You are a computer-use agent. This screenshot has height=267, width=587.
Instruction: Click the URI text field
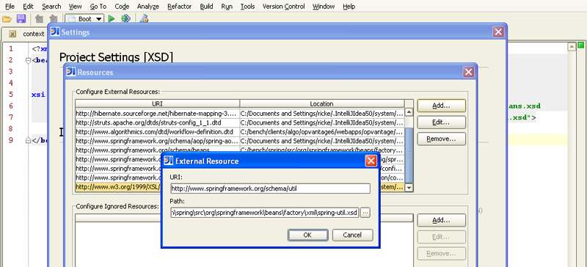pos(270,189)
